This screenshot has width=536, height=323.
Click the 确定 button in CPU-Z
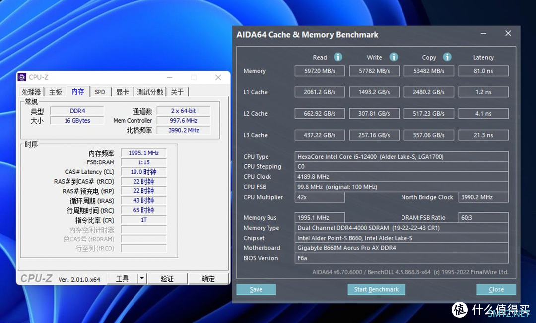(208, 279)
